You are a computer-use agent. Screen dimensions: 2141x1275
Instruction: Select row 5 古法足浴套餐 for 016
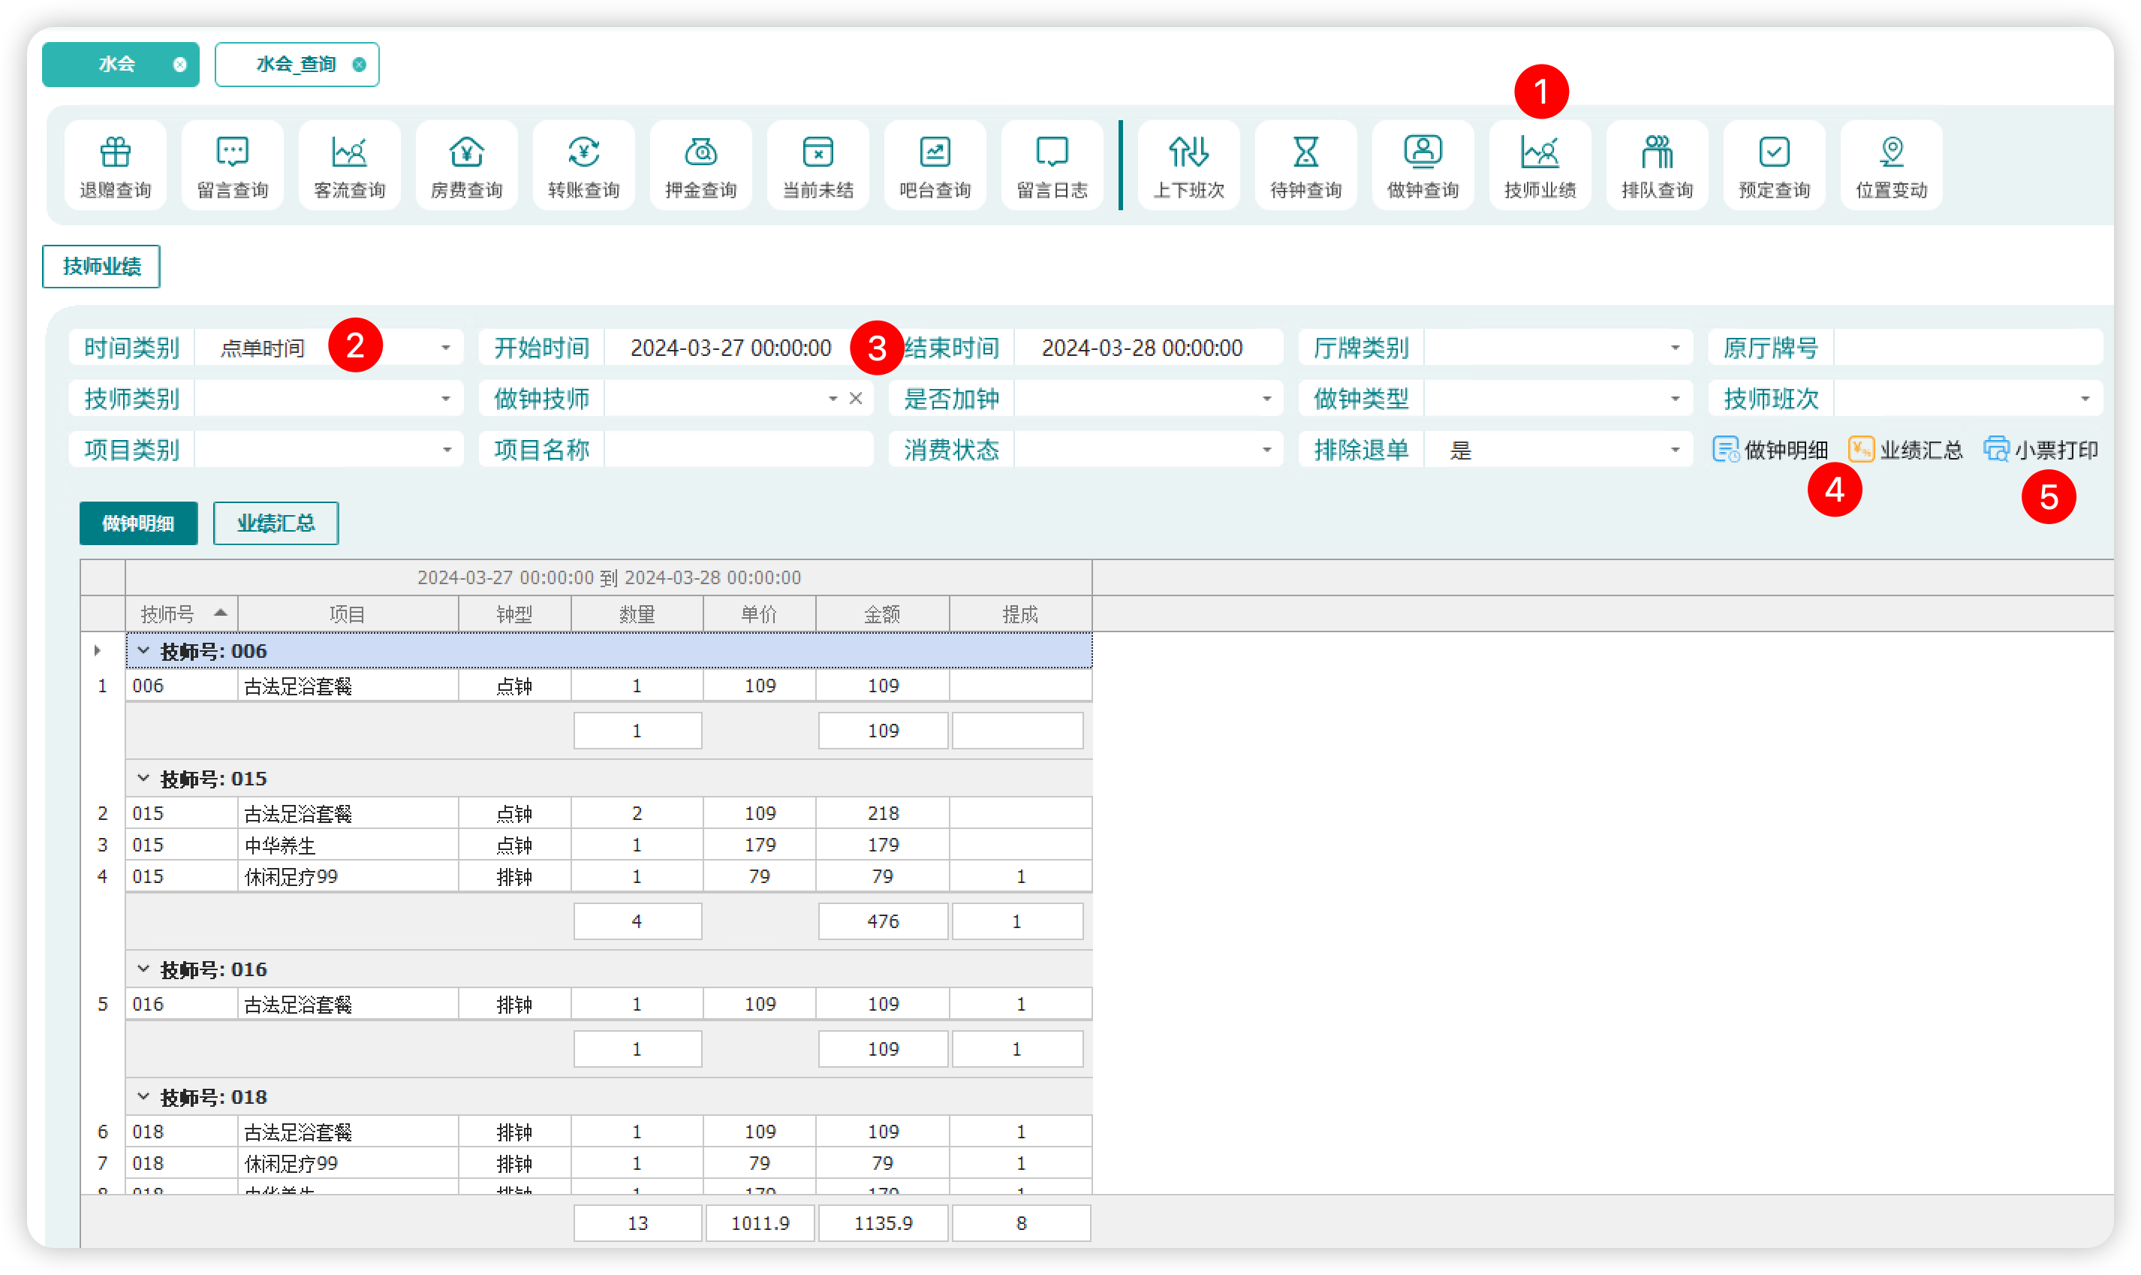(x=609, y=1003)
